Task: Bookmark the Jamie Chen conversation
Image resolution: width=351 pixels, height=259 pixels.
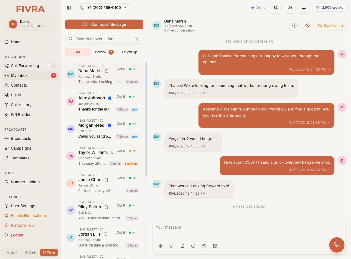Action: (x=106, y=180)
